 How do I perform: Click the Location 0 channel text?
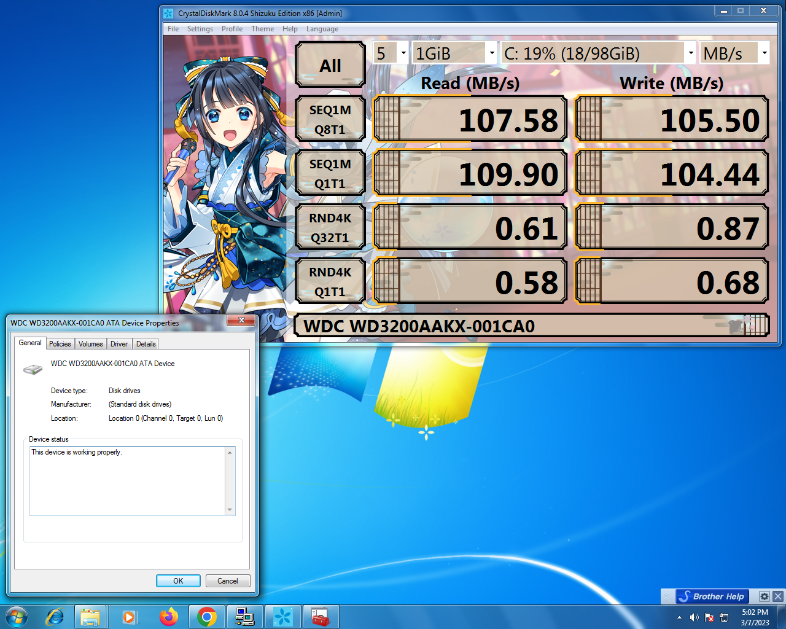[166, 418]
